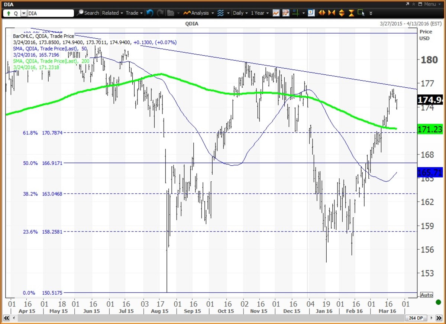Toggle the Auto price scale button
Screen dimensions: 446x324
tap(426, 295)
